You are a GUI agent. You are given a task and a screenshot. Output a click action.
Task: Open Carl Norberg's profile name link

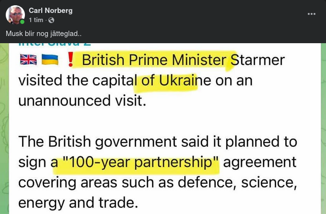50,11
